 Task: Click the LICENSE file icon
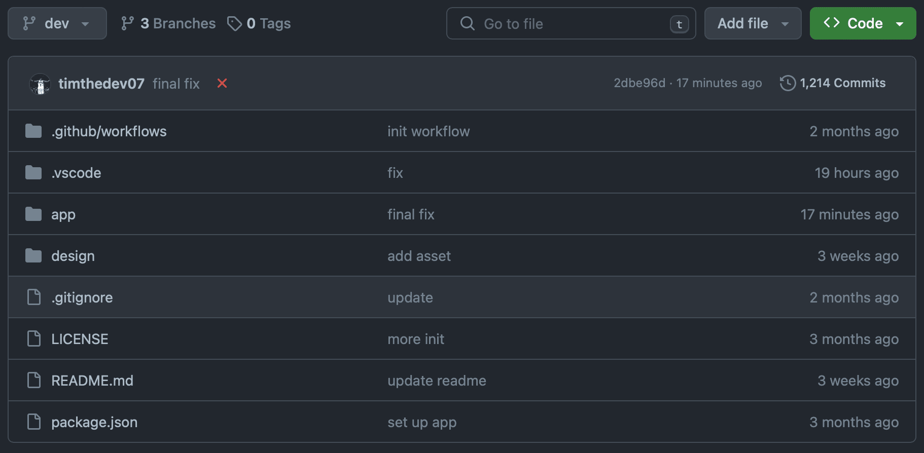pos(34,338)
